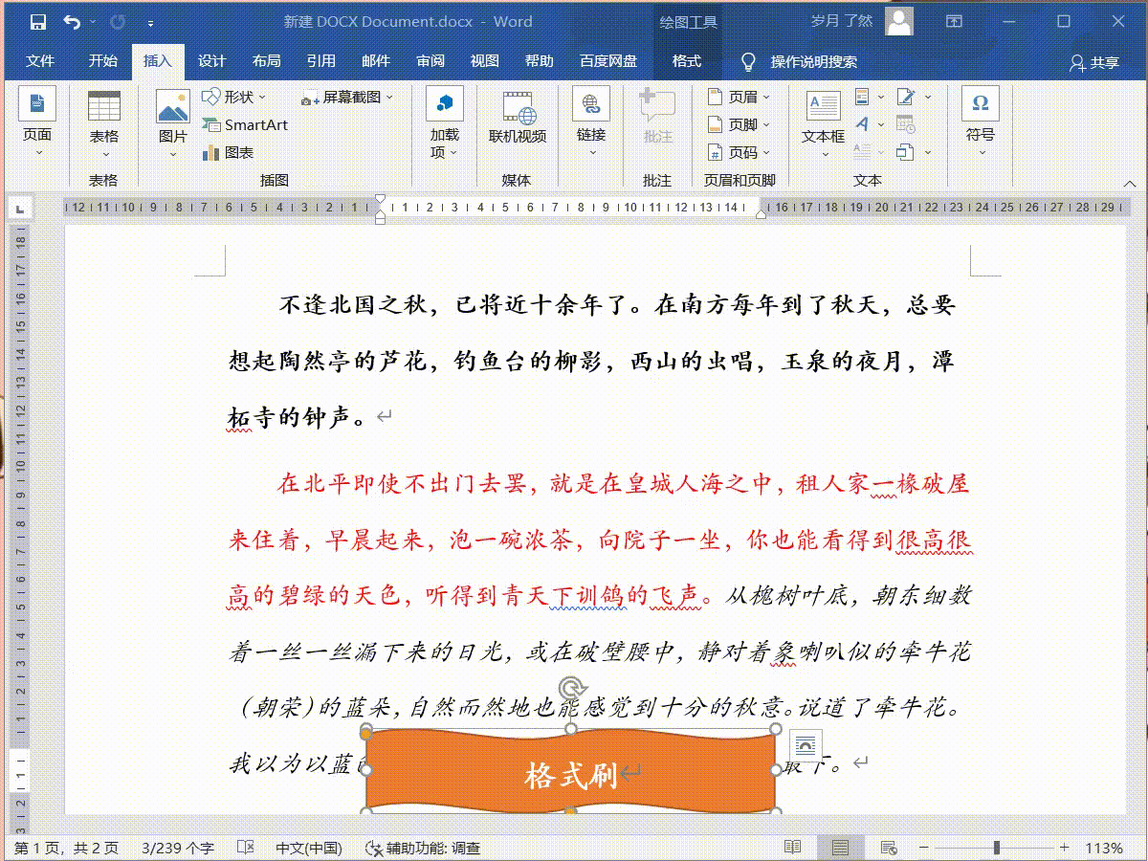Open the layout options icon beside shape
The image size is (1148, 861).
(x=806, y=745)
